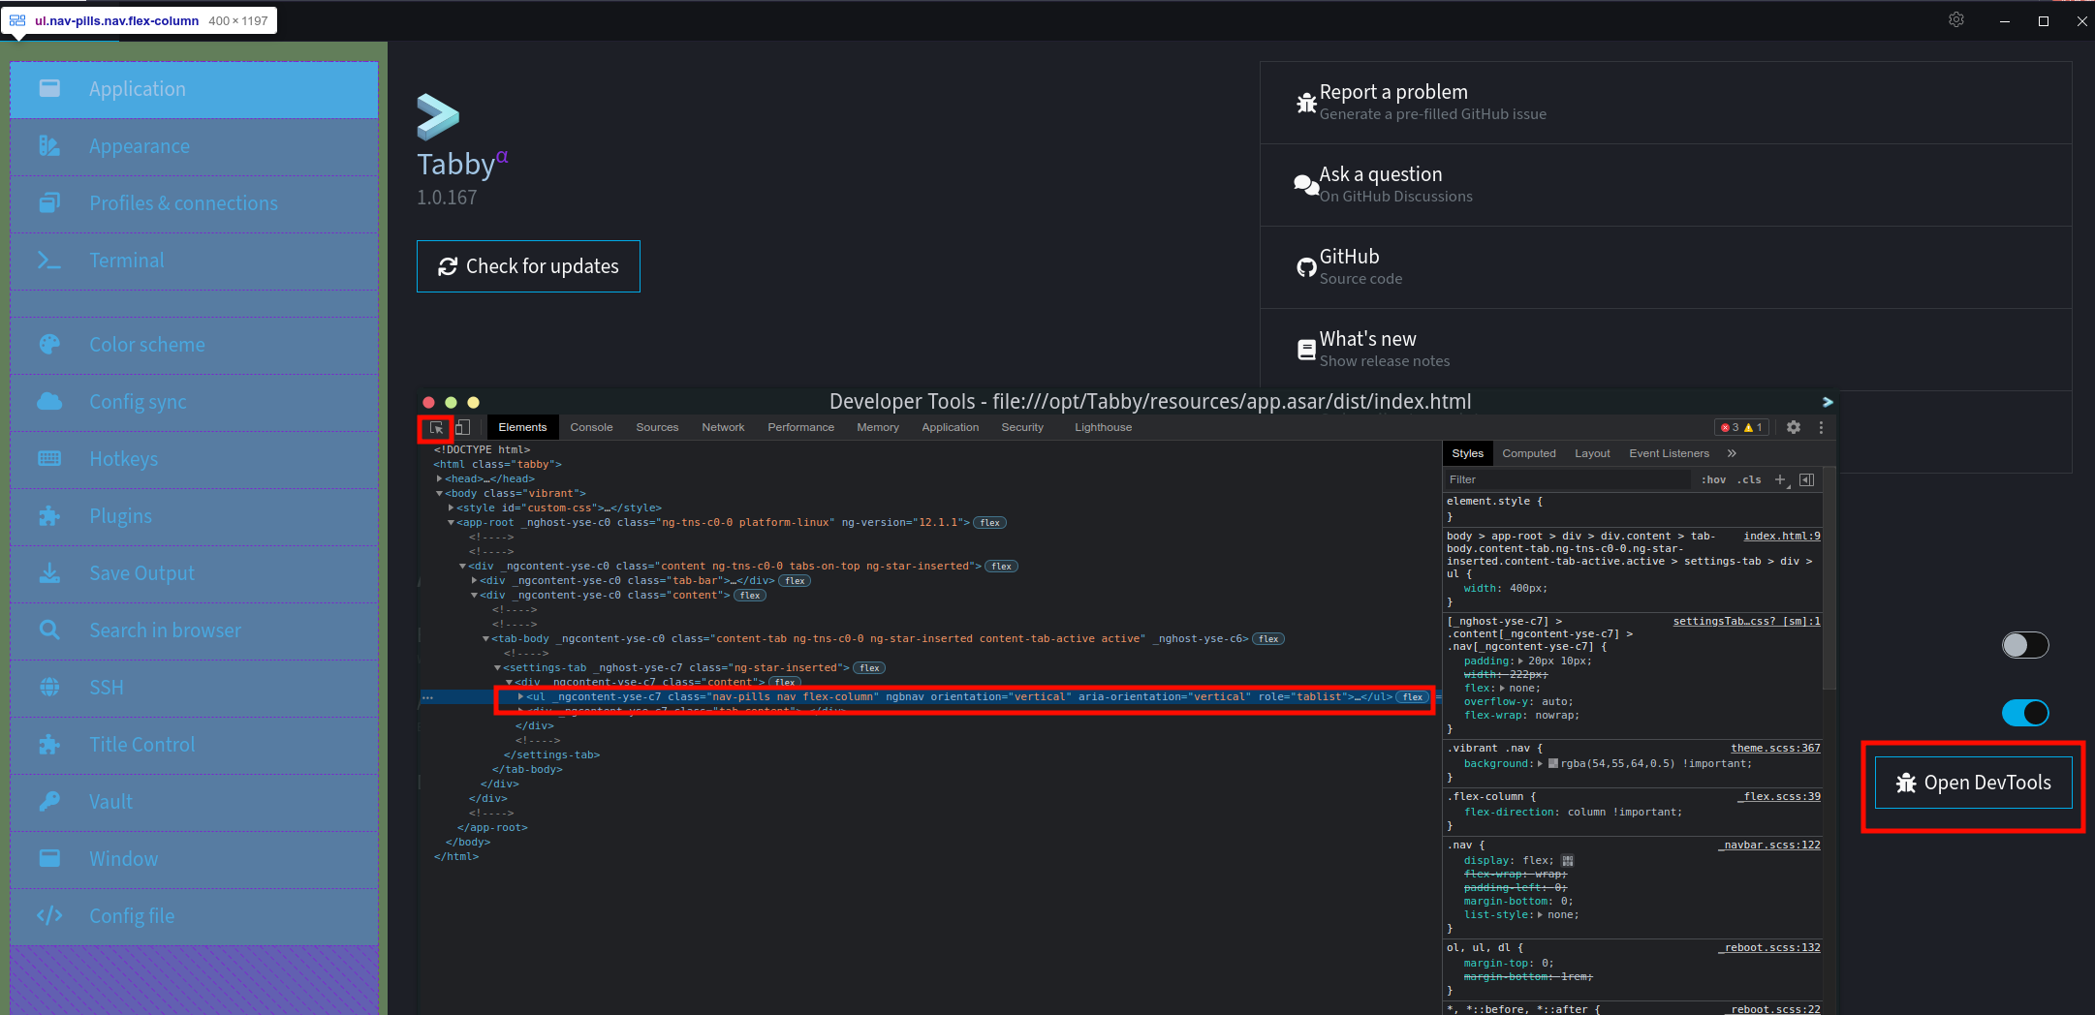The width and height of the screenshot is (2095, 1015).
Task: Toggle the :hov element state option
Action: click(1713, 479)
